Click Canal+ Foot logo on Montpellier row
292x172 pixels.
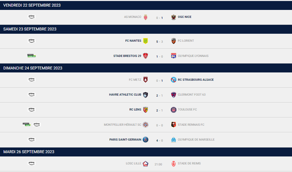[26, 124]
